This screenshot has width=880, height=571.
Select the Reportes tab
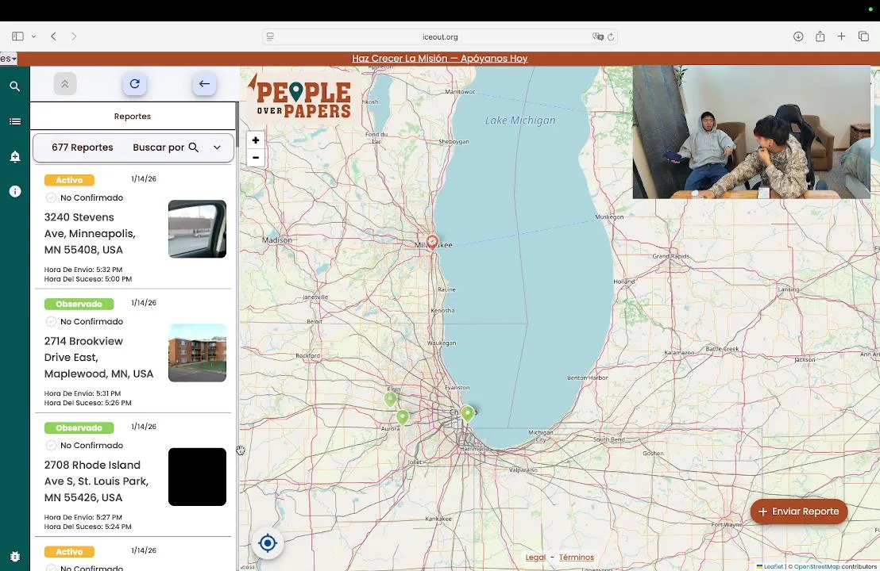(x=133, y=116)
